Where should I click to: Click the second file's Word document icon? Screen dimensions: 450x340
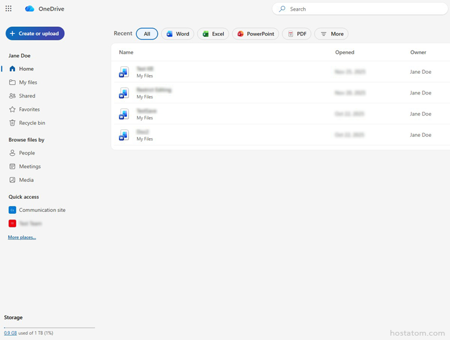coord(124,93)
